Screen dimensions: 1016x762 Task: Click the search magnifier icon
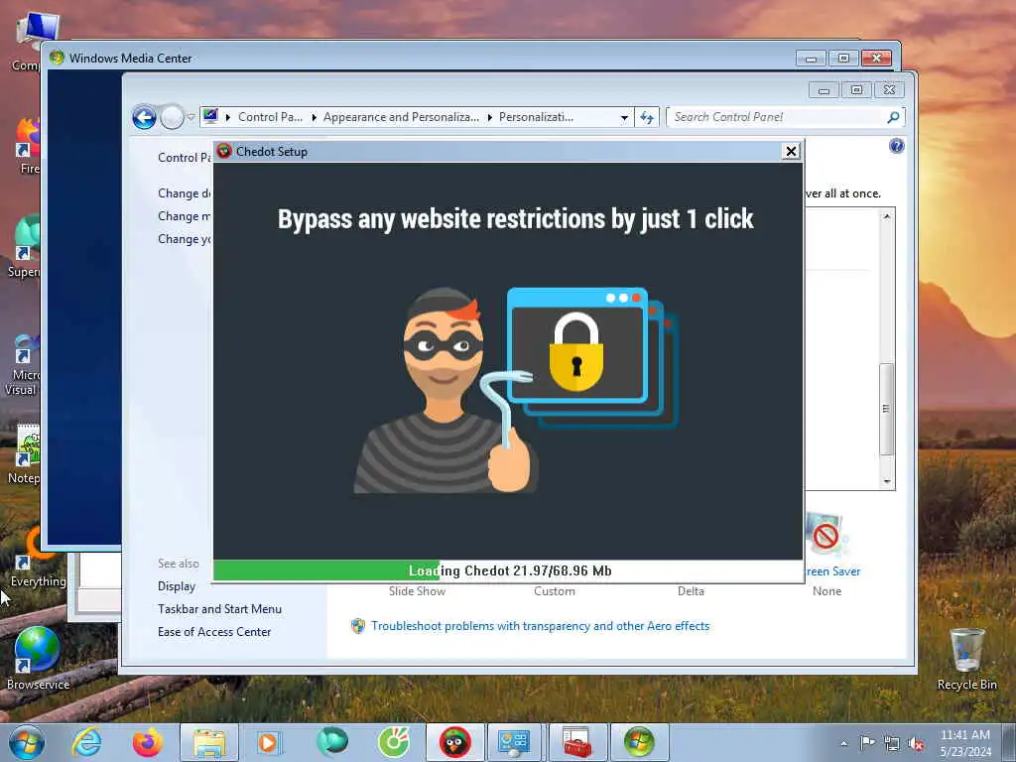(x=893, y=117)
